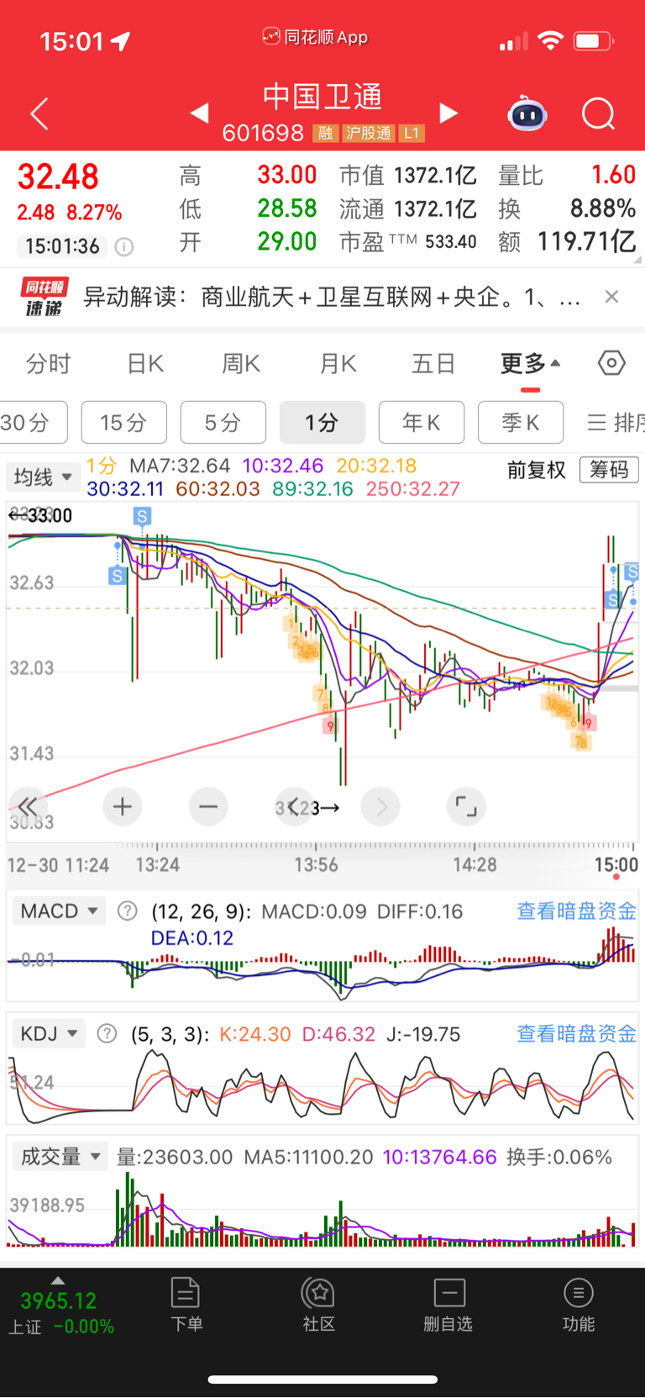Expand the 更多 periods menu
Viewport: 645px width, 1398px height.
[x=530, y=364]
